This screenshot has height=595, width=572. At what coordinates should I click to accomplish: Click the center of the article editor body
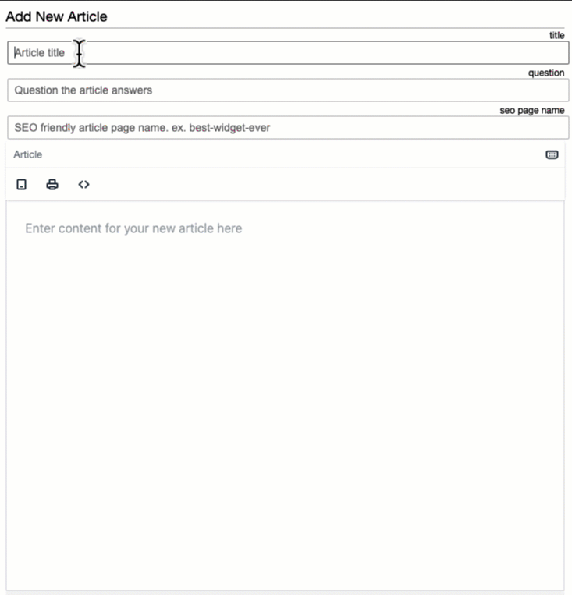[x=285, y=395]
